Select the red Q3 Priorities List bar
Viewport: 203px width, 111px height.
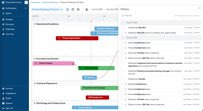[97, 97]
